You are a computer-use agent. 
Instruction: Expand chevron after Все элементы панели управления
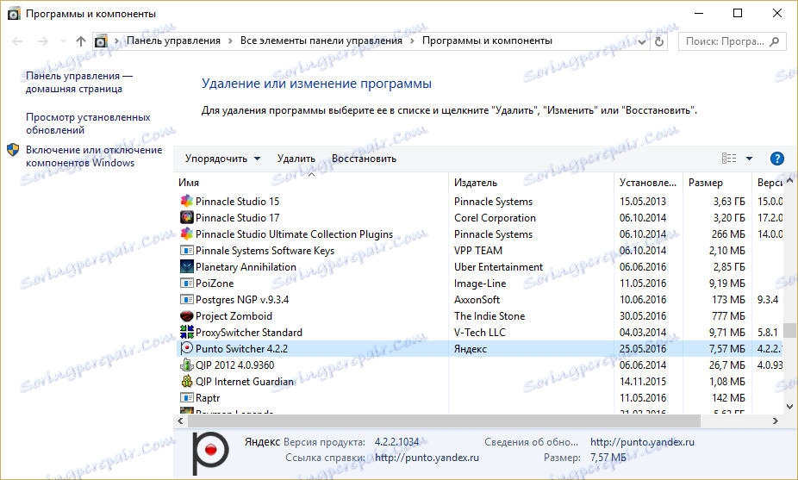(412, 41)
